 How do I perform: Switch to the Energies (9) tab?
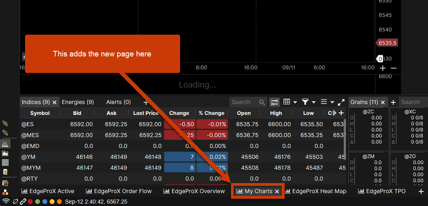tap(78, 102)
